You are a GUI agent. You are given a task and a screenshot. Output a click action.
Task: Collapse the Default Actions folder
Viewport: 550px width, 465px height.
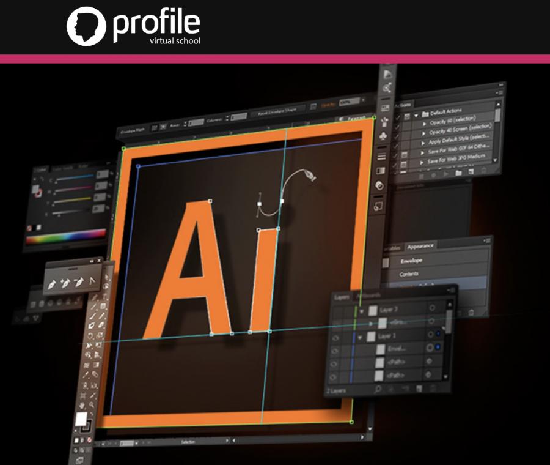pyautogui.click(x=416, y=114)
